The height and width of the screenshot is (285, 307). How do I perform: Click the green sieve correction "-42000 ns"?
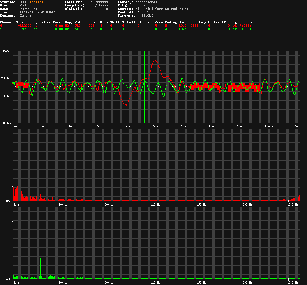coord(28,29)
